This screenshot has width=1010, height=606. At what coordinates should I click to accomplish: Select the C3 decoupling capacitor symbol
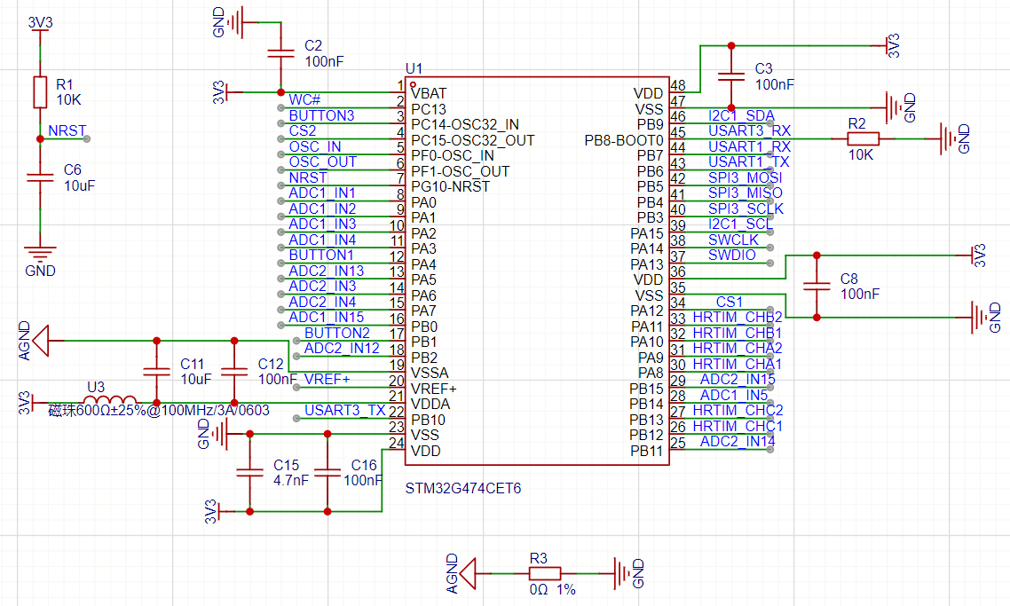[731, 76]
